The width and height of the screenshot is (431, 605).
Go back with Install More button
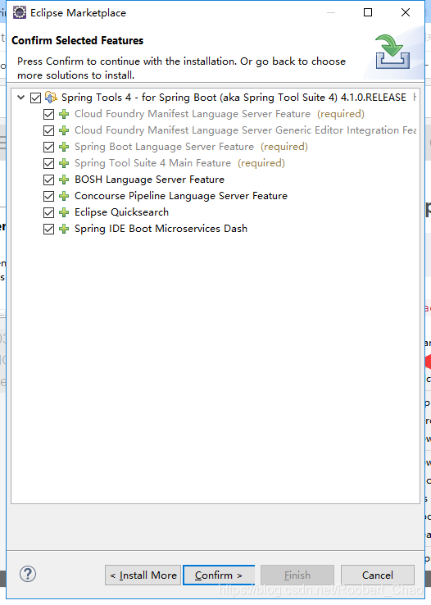pyautogui.click(x=143, y=575)
